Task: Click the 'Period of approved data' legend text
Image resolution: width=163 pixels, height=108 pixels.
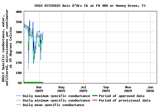Action: point(122,96)
